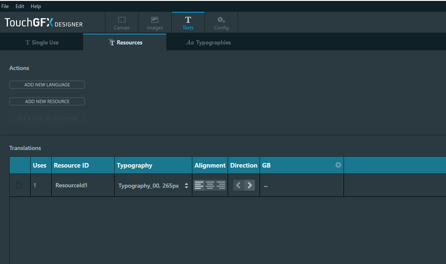Click Add New Resource button

(47, 101)
